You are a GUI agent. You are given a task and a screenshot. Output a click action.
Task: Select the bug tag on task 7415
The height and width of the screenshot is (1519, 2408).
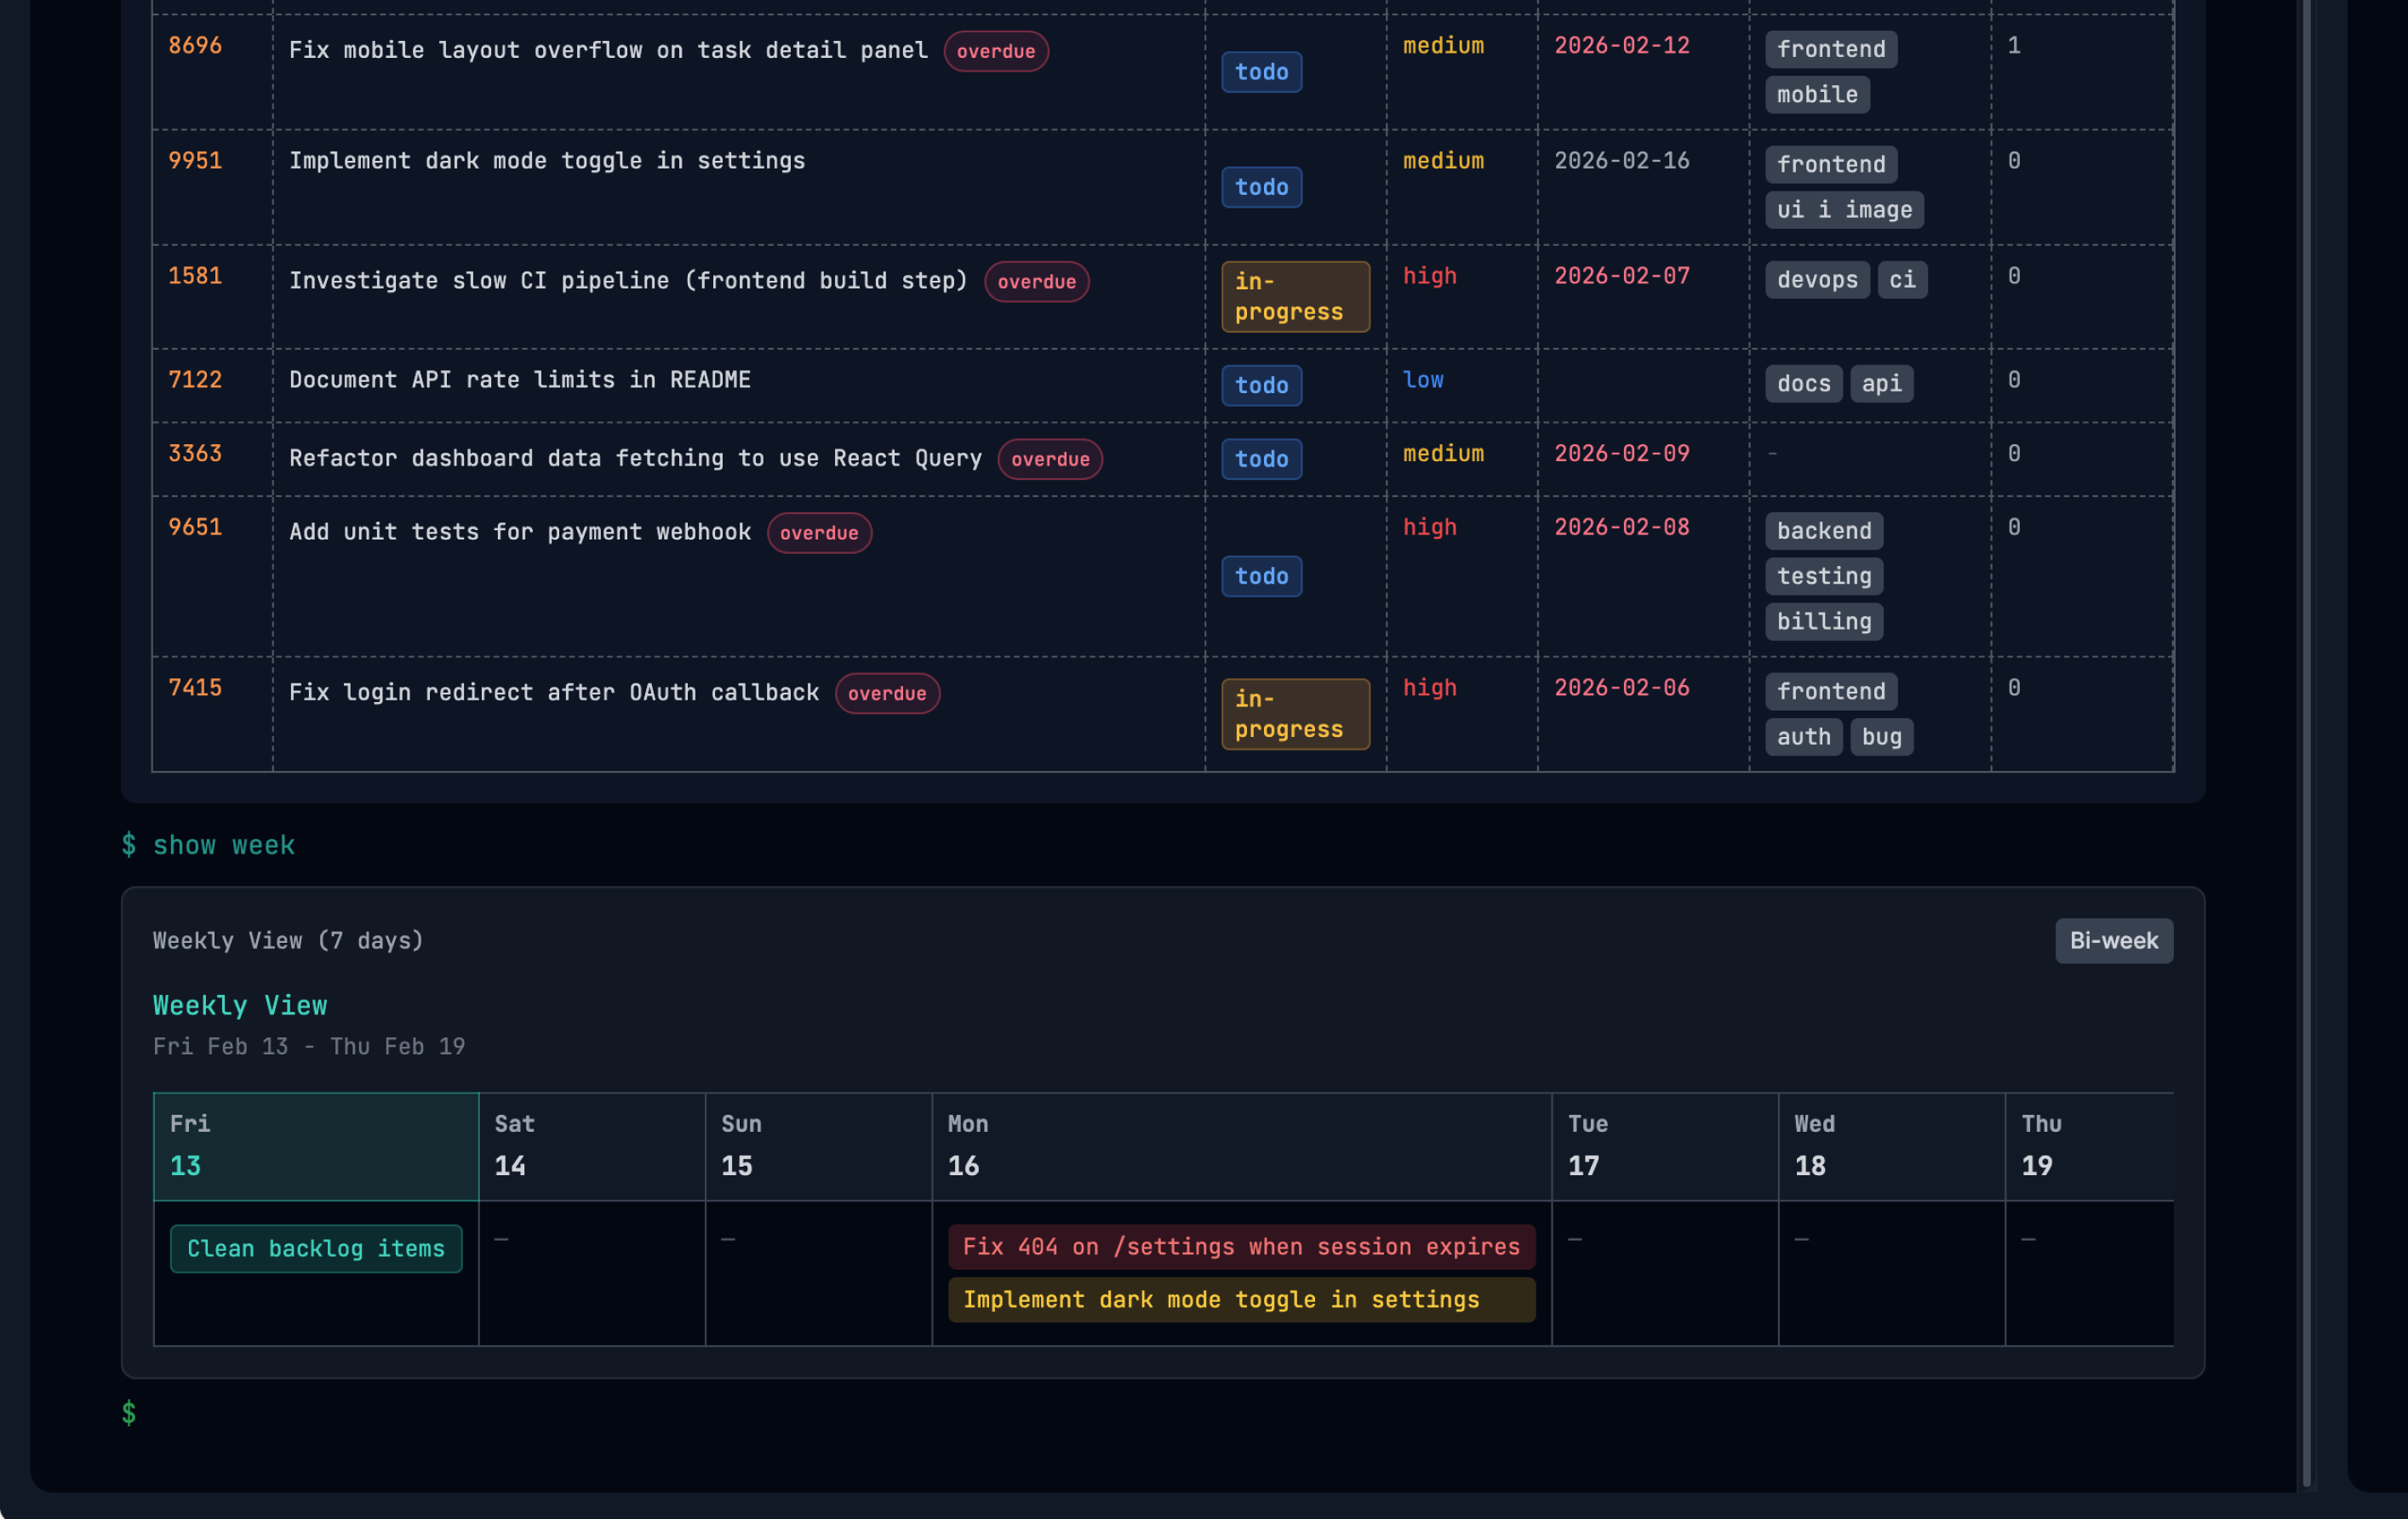click(x=1882, y=737)
